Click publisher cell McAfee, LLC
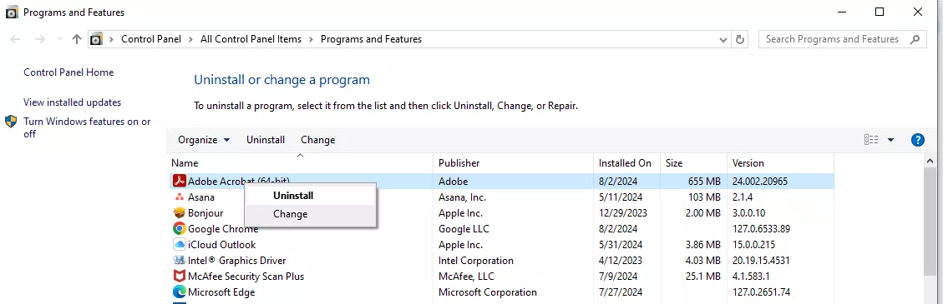Viewport: 943px width, 304px height. click(x=466, y=277)
